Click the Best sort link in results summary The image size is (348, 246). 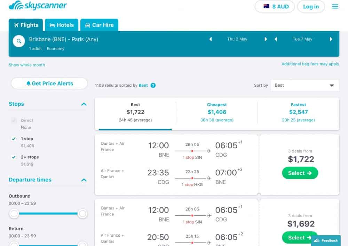143,85
